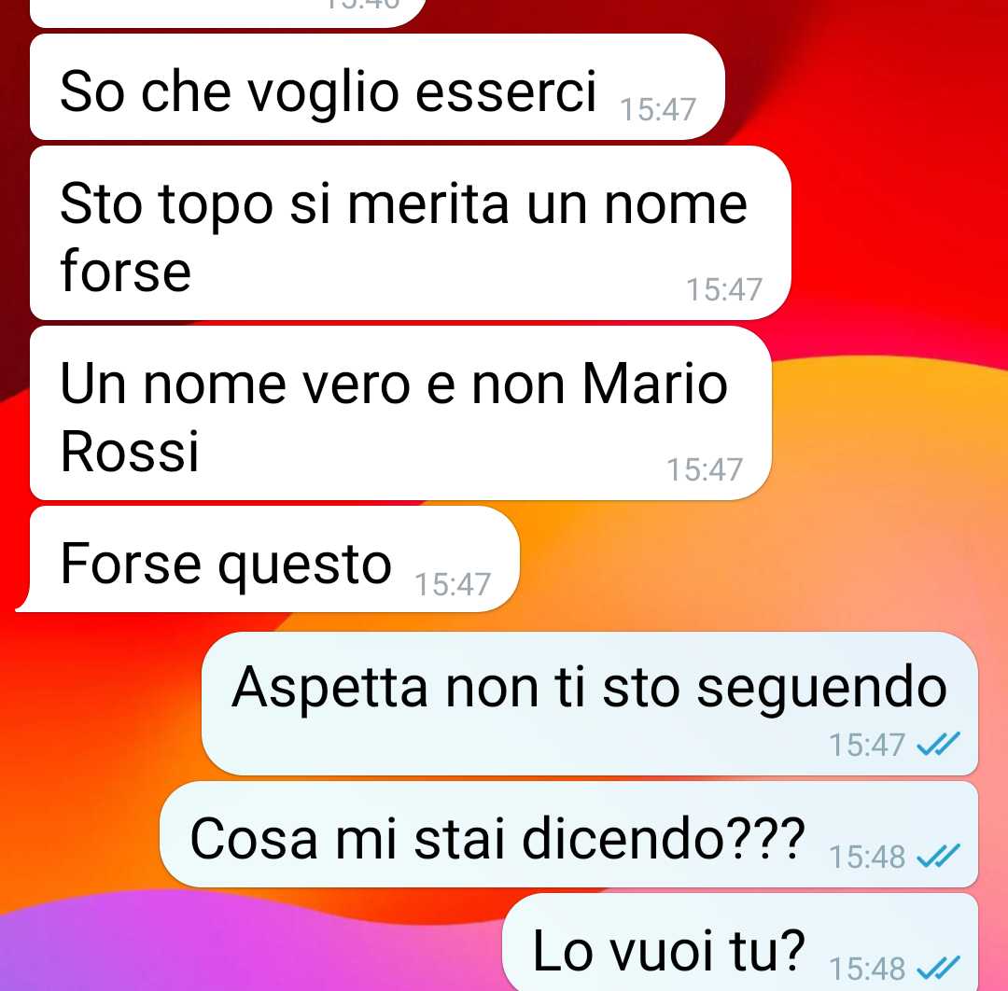Tap the 15:47 timestamp on 'So che voglio esserci'
The image size is (1008, 991).
[658, 109]
